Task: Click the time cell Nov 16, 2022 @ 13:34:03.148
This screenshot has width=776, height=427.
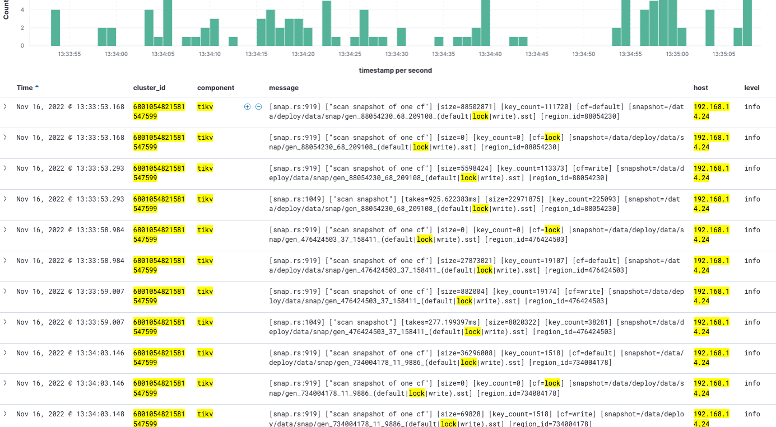Action: 70,414
